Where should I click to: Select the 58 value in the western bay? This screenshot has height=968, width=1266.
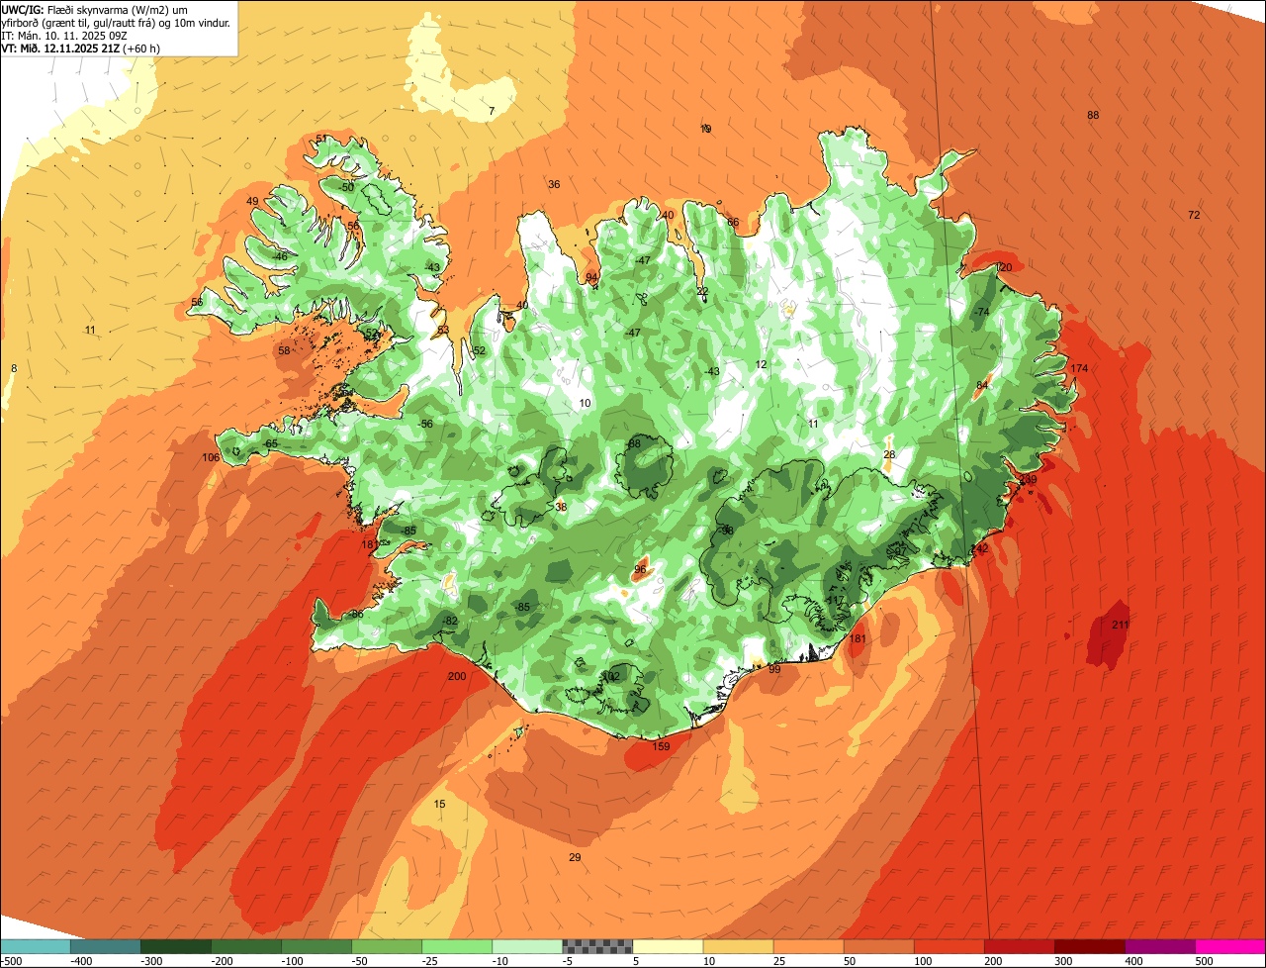click(284, 350)
